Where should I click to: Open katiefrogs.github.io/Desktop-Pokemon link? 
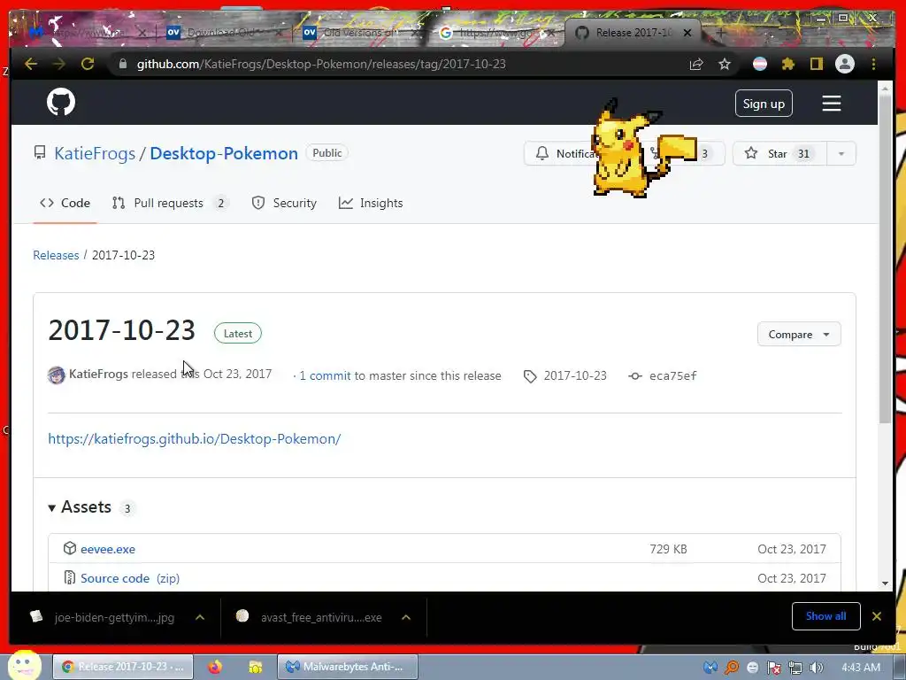[194, 439]
